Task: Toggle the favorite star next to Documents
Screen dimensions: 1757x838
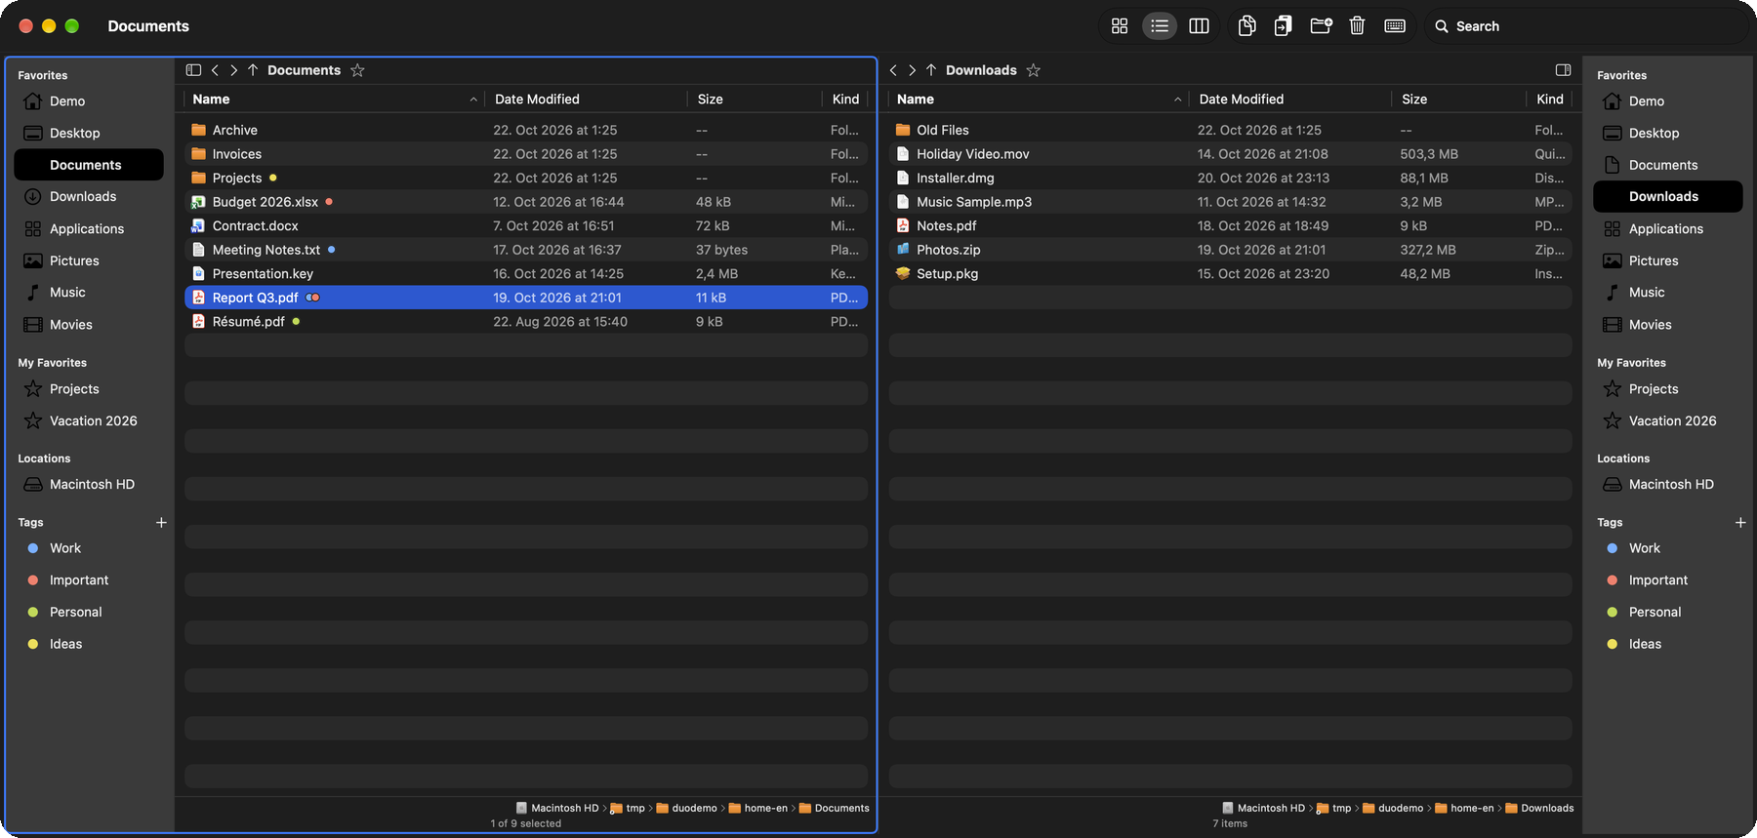Action: 357,70
